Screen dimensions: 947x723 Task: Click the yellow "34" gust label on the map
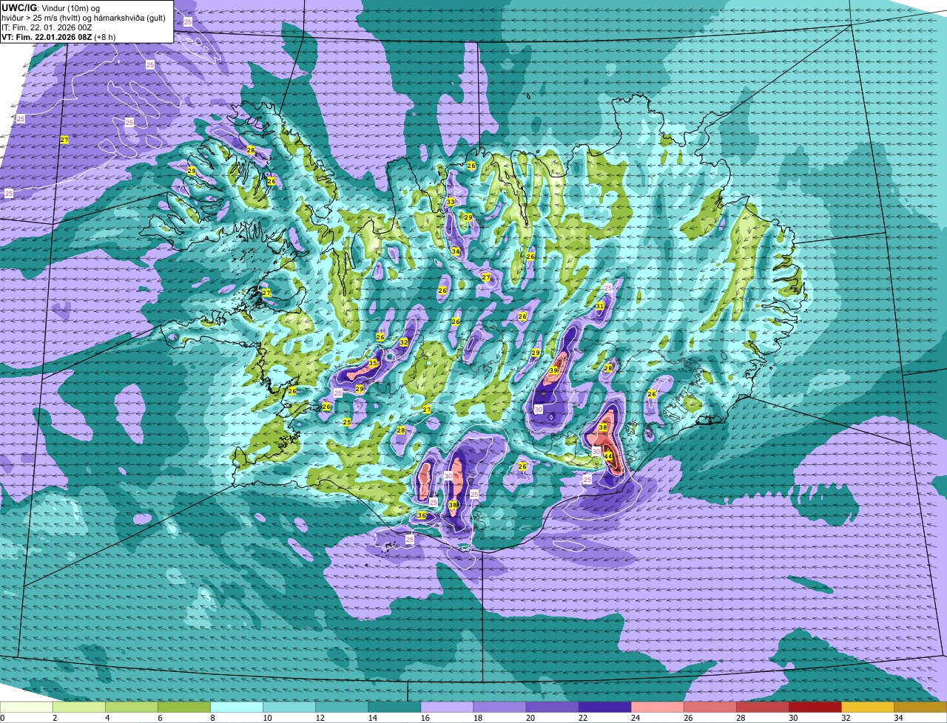(456, 251)
